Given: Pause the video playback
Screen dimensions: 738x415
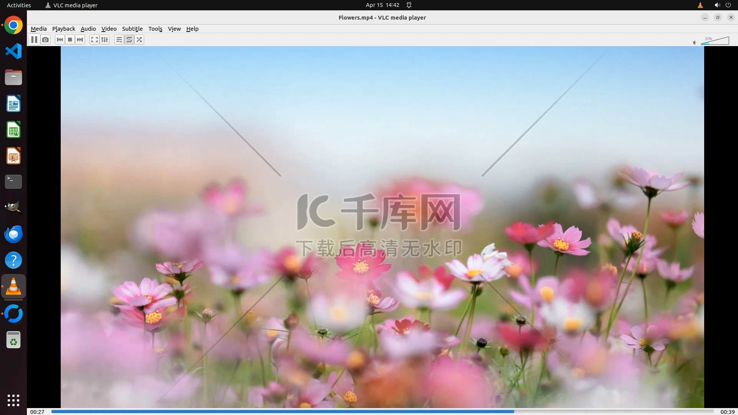Looking at the screenshot, I should click(34, 40).
